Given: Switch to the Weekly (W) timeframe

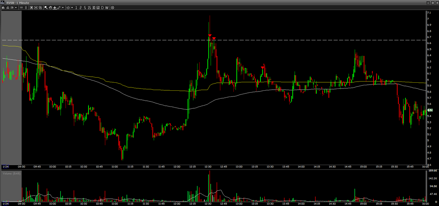Looking at the screenshot, I should pyautogui.click(x=107, y=7).
